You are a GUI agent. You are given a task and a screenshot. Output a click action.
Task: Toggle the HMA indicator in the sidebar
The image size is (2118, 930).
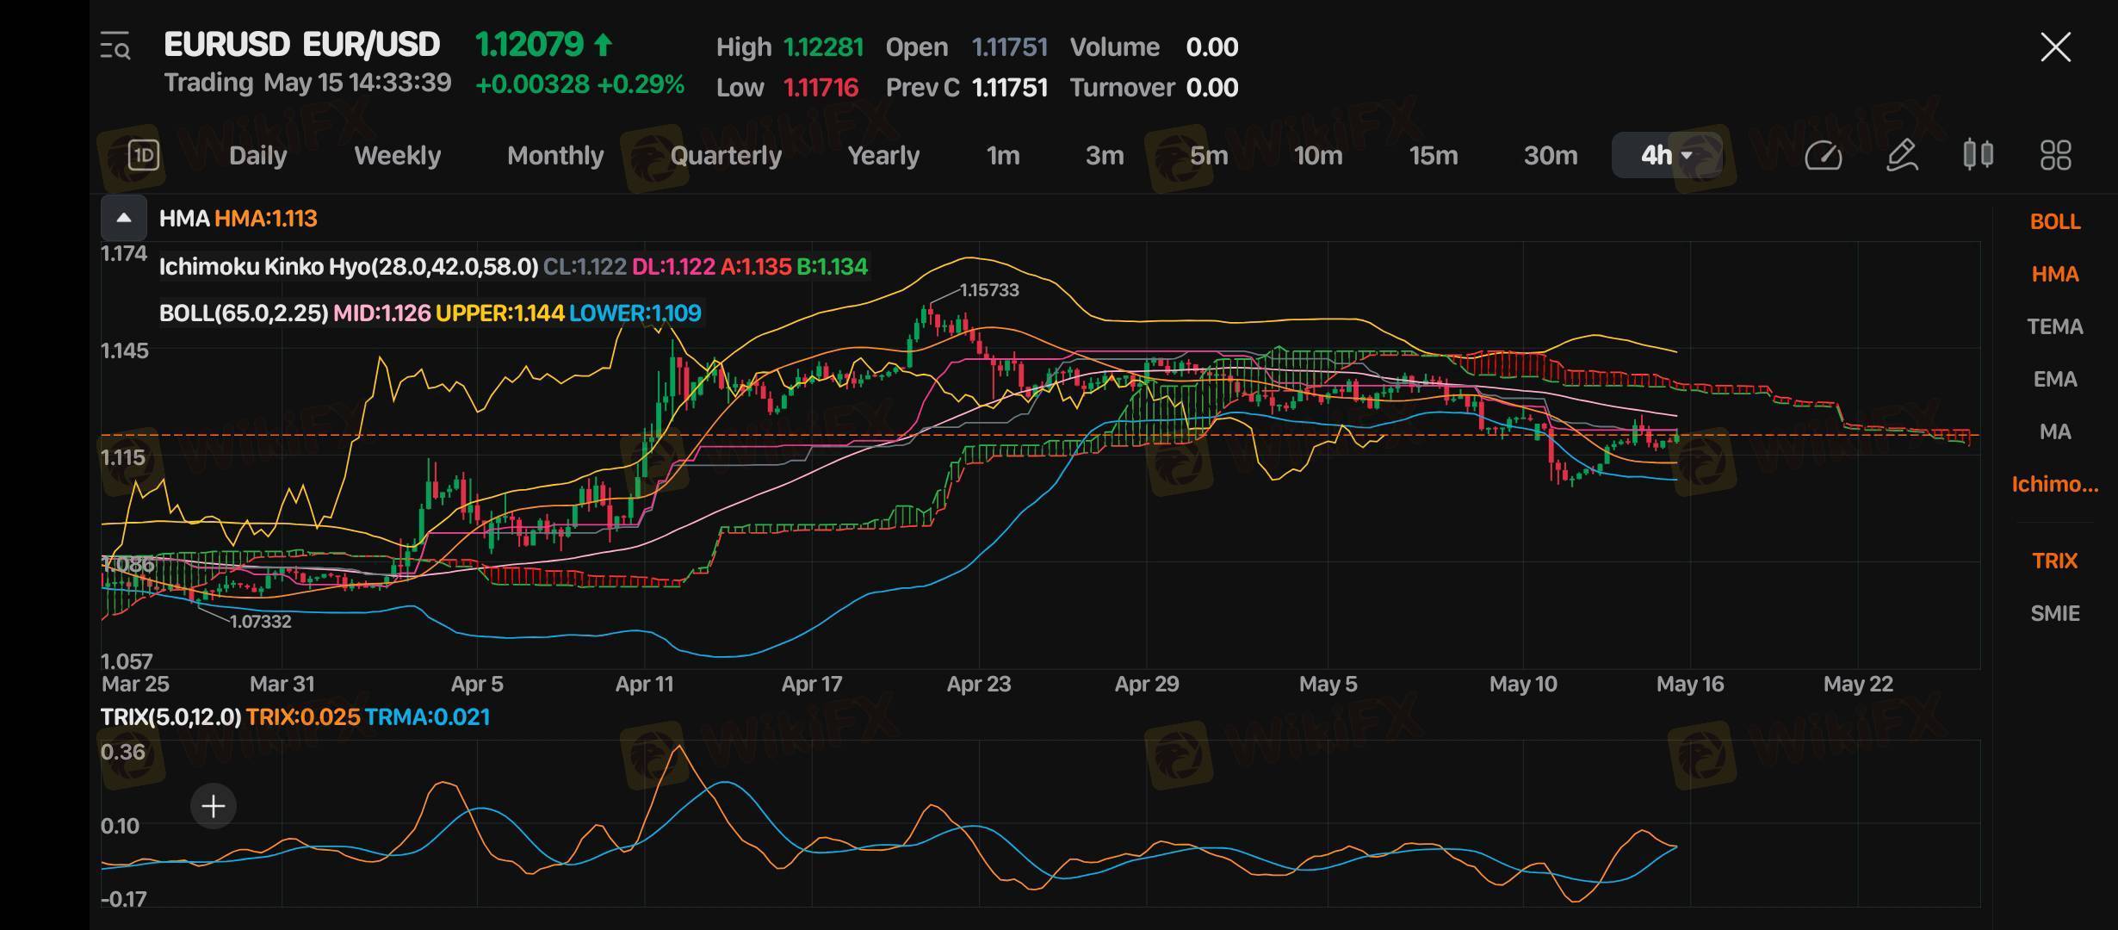[2054, 274]
